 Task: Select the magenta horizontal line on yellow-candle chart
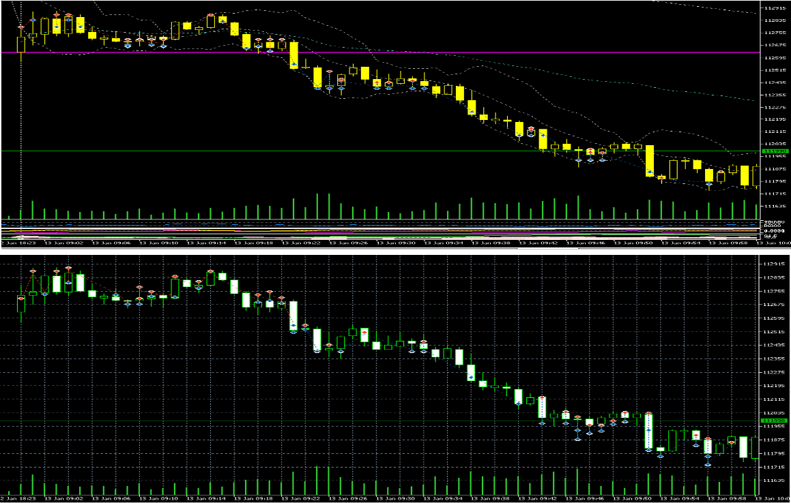pyautogui.click(x=379, y=52)
